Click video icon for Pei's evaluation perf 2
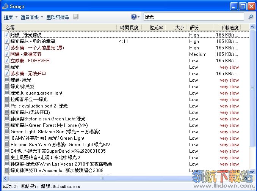The image size is (257, 191). [7, 106]
